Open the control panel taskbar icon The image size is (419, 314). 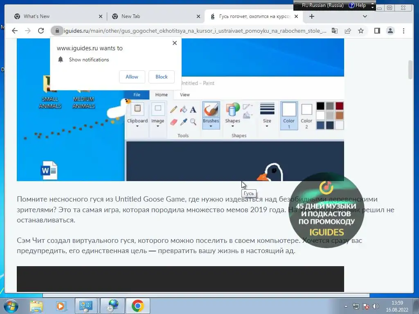point(86,306)
